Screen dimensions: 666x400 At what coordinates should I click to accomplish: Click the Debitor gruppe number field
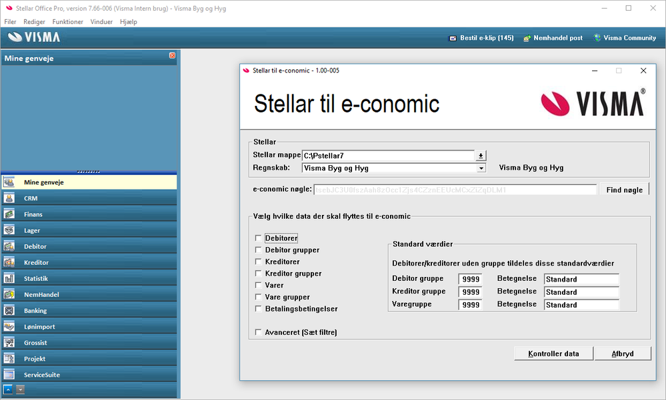471,279
